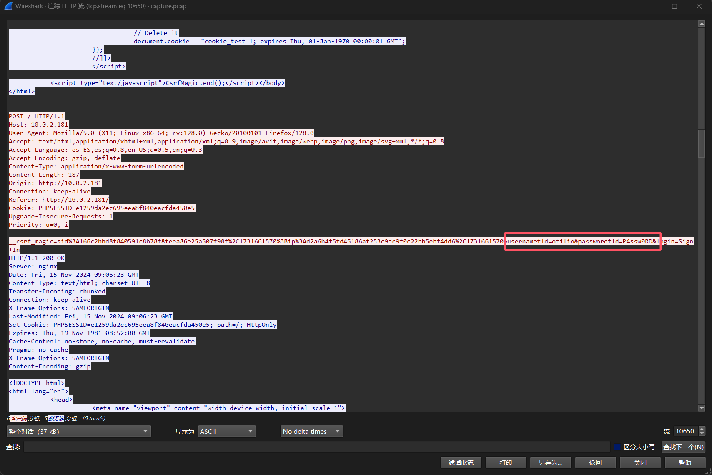
Task: Click the vertical scrollbar thumb
Action: [x=702, y=144]
